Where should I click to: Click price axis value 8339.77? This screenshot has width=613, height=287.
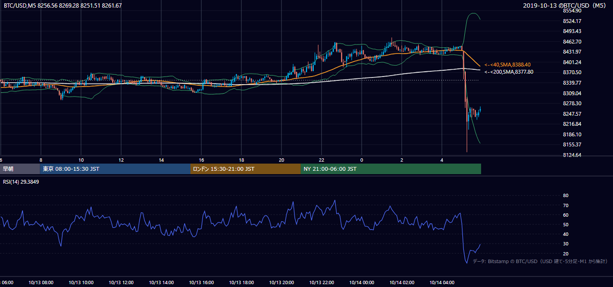pyautogui.click(x=572, y=83)
